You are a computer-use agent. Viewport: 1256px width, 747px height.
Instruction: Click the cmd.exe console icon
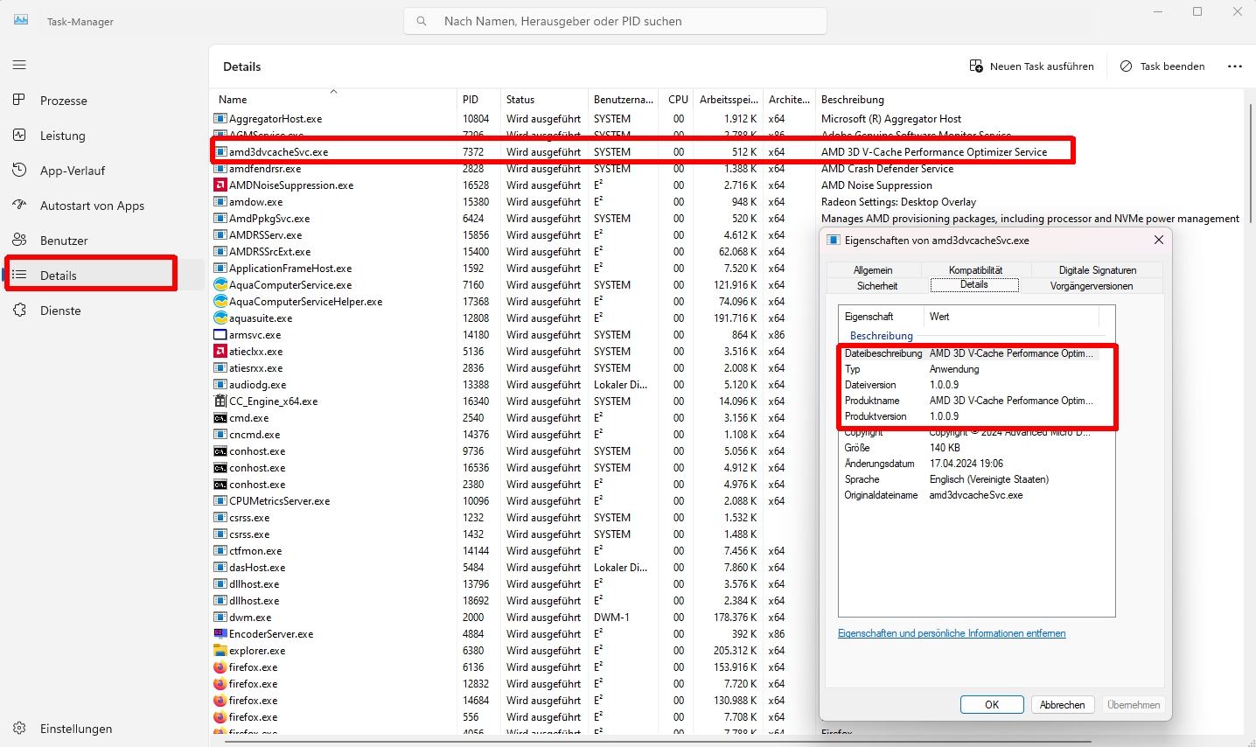220,417
